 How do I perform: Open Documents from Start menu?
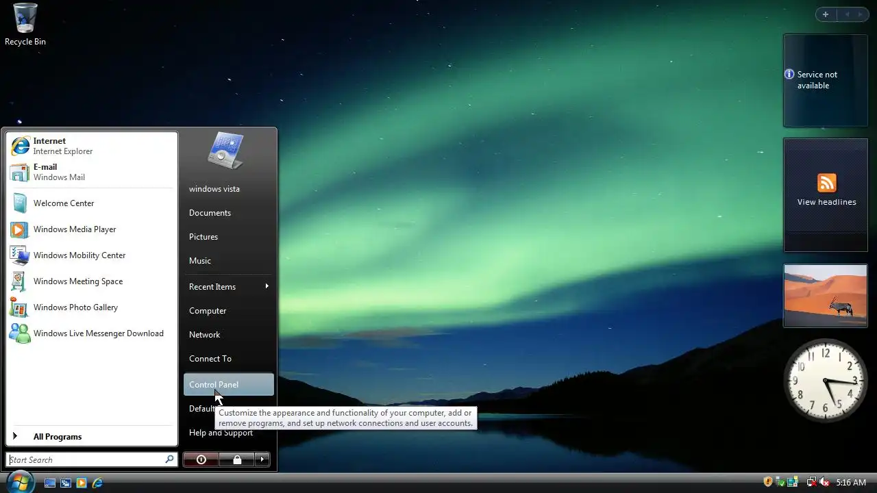(228, 213)
